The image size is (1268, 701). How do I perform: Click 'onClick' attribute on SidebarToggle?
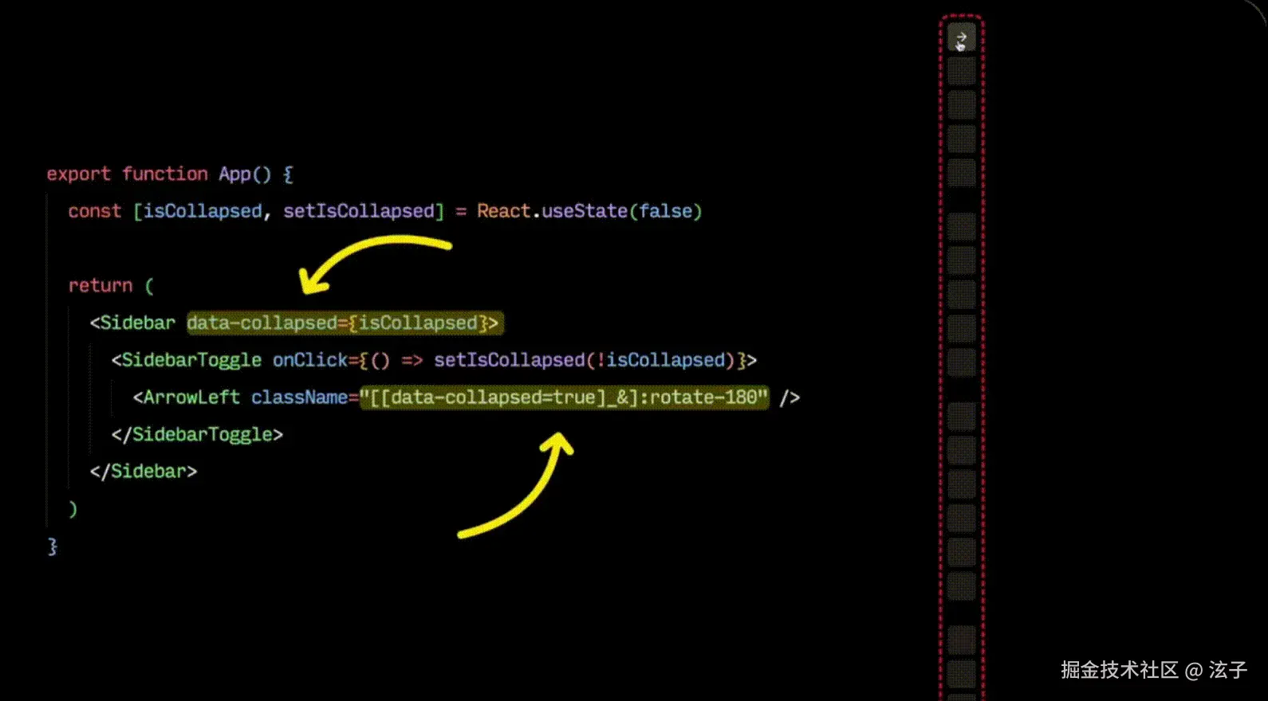310,360
